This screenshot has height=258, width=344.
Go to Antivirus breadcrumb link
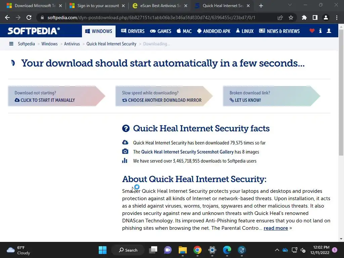[72, 44]
